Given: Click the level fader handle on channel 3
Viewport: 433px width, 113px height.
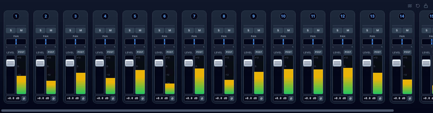Looking at the screenshot, I should click(x=70, y=63).
